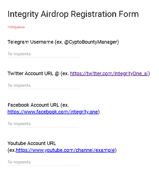This screenshot has height=171, width=159.
Task: Follow the youtube.com/channel/example link
Action: (65, 150)
